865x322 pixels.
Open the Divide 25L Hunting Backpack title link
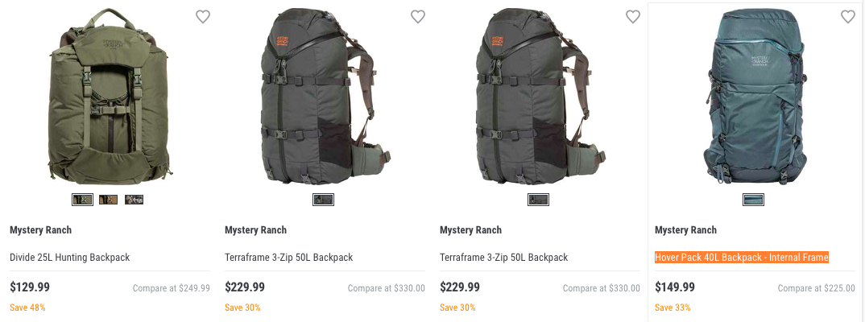pyautogui.click(x=69, y=258)
